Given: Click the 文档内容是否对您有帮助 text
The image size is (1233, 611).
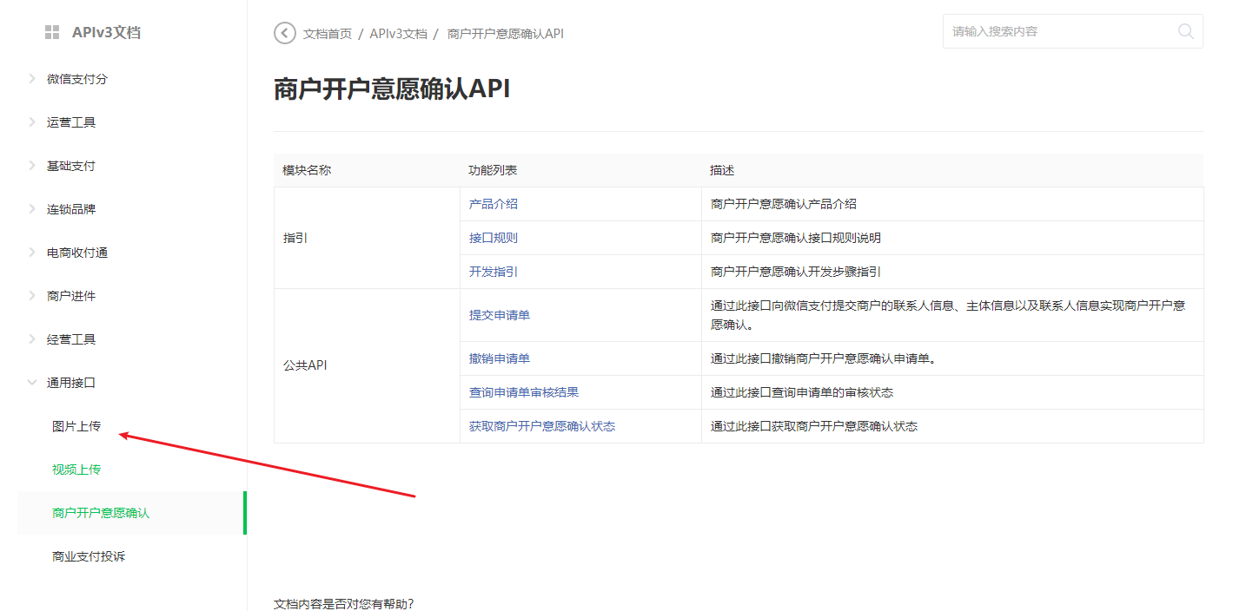Looking at the screenshot, I should [x=344, y=603].
